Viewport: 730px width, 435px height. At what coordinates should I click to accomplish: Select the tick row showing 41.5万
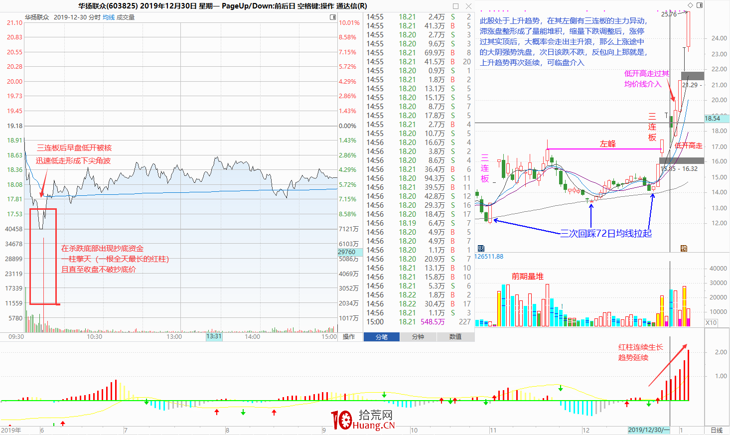419,62
